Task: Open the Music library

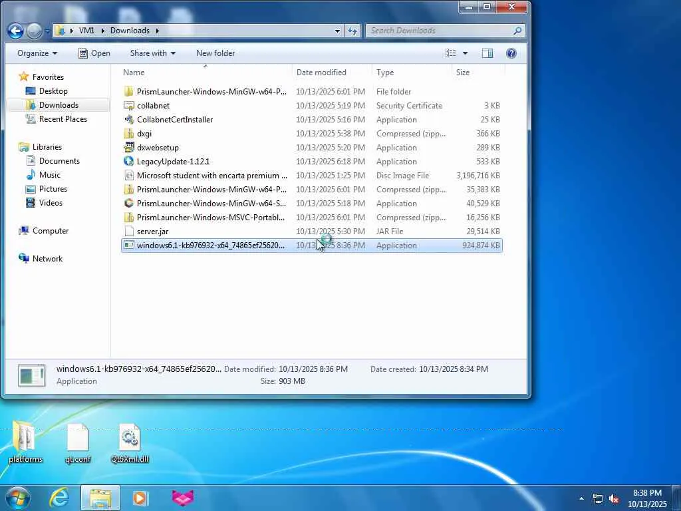Action: pyautogui.click(x=43, y=175)
